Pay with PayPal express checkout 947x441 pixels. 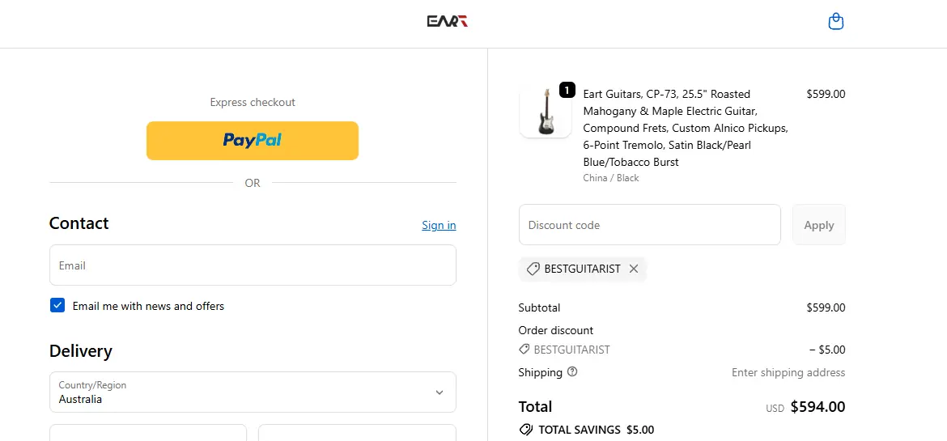point(253,141)
